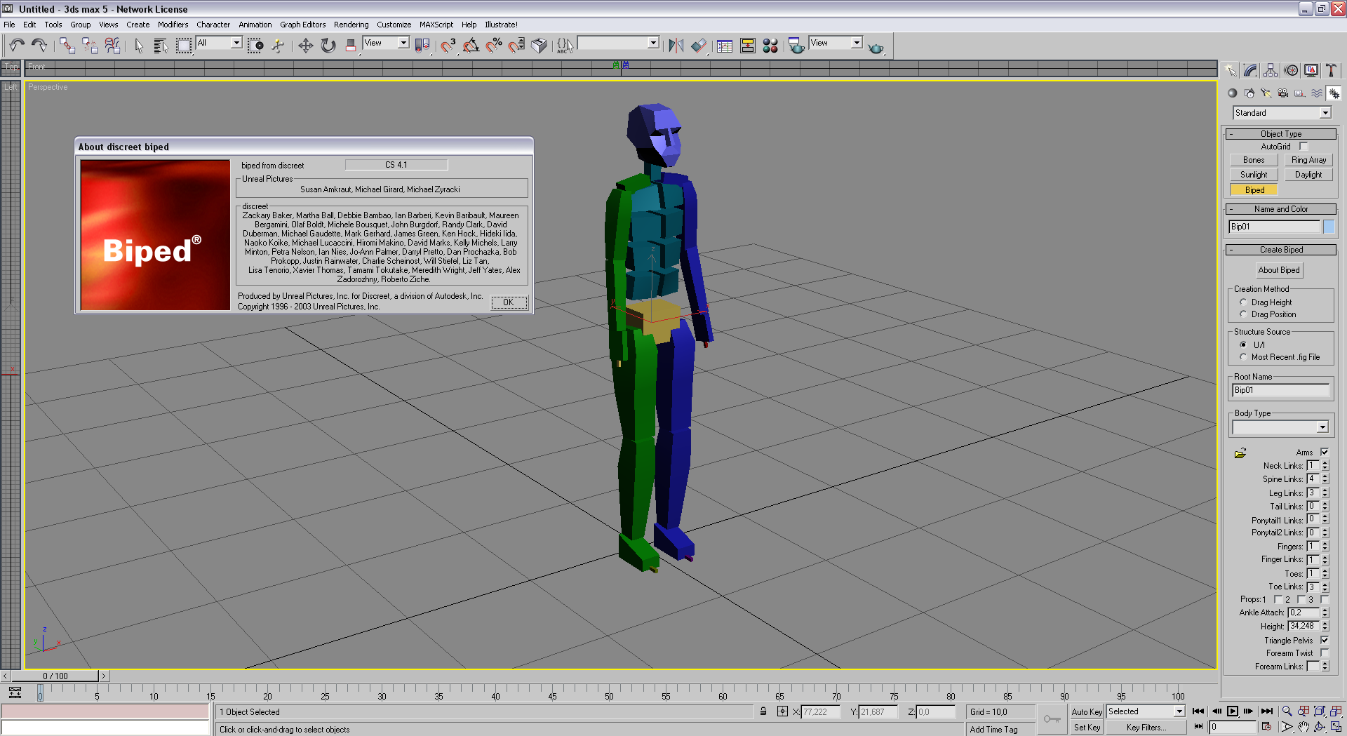Click the Unlink Selection icon

point(90,46)
